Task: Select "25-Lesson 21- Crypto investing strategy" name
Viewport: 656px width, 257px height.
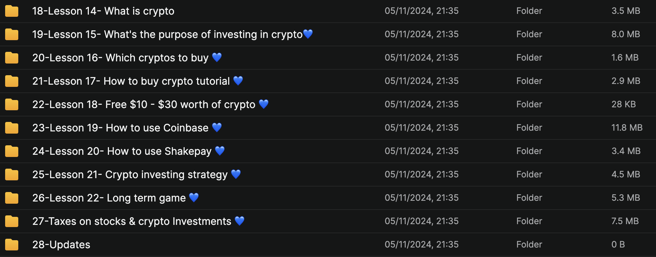Action: 130,174
